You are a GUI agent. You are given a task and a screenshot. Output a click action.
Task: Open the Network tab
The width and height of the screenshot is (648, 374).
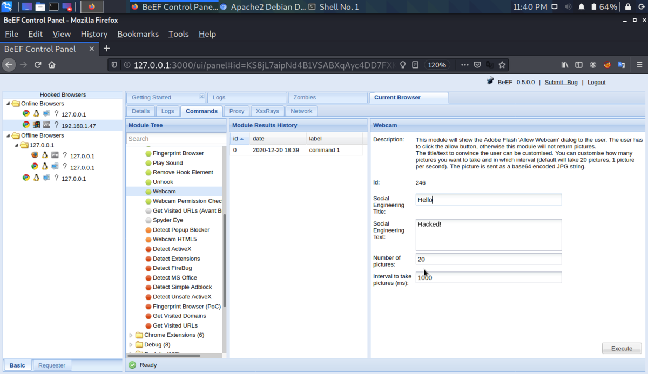point(301,111)
